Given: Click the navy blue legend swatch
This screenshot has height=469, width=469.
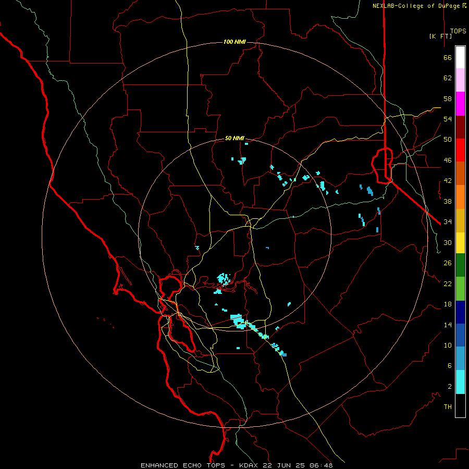Looking at the screenshot, I should tap(460, 312).
